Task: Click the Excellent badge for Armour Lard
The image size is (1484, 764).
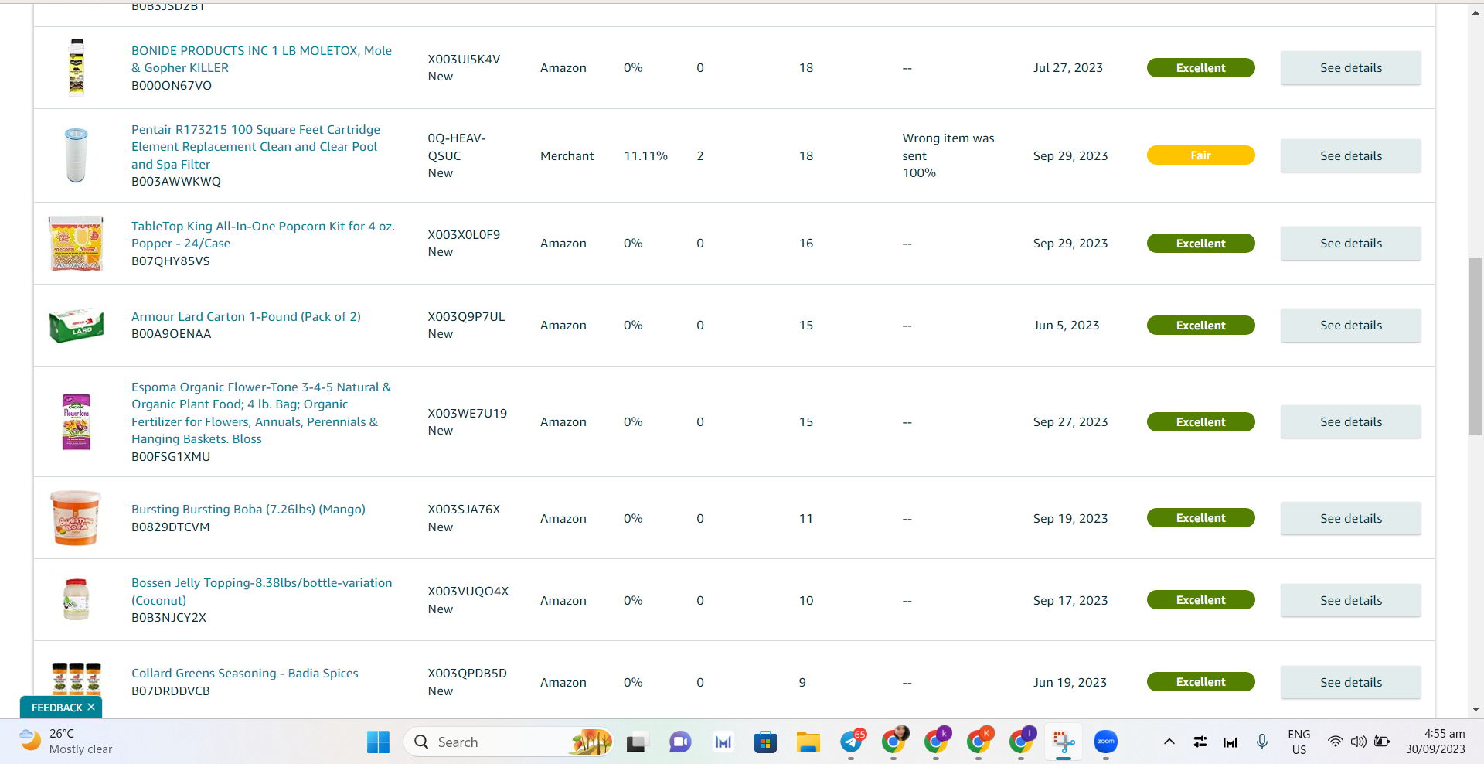Action: pos(1200,326)
